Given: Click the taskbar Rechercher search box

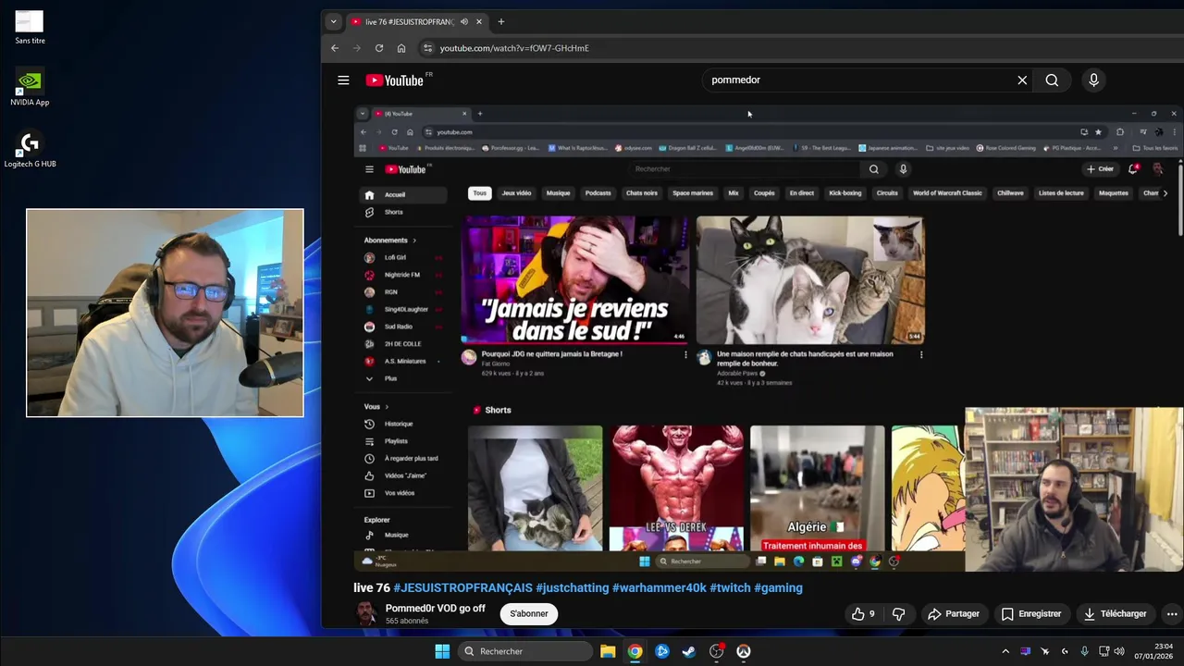Looking at the screenshot, I should (525, 651).
